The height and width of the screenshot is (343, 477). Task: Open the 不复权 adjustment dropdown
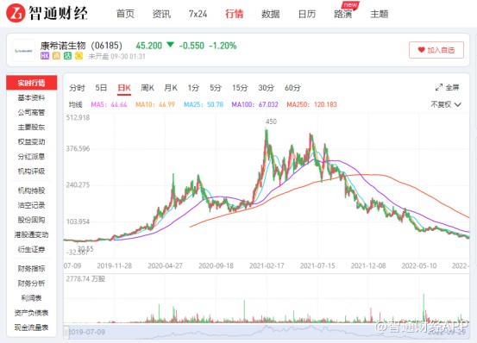point(446,104)
